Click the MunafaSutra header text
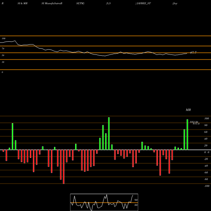 52,3
